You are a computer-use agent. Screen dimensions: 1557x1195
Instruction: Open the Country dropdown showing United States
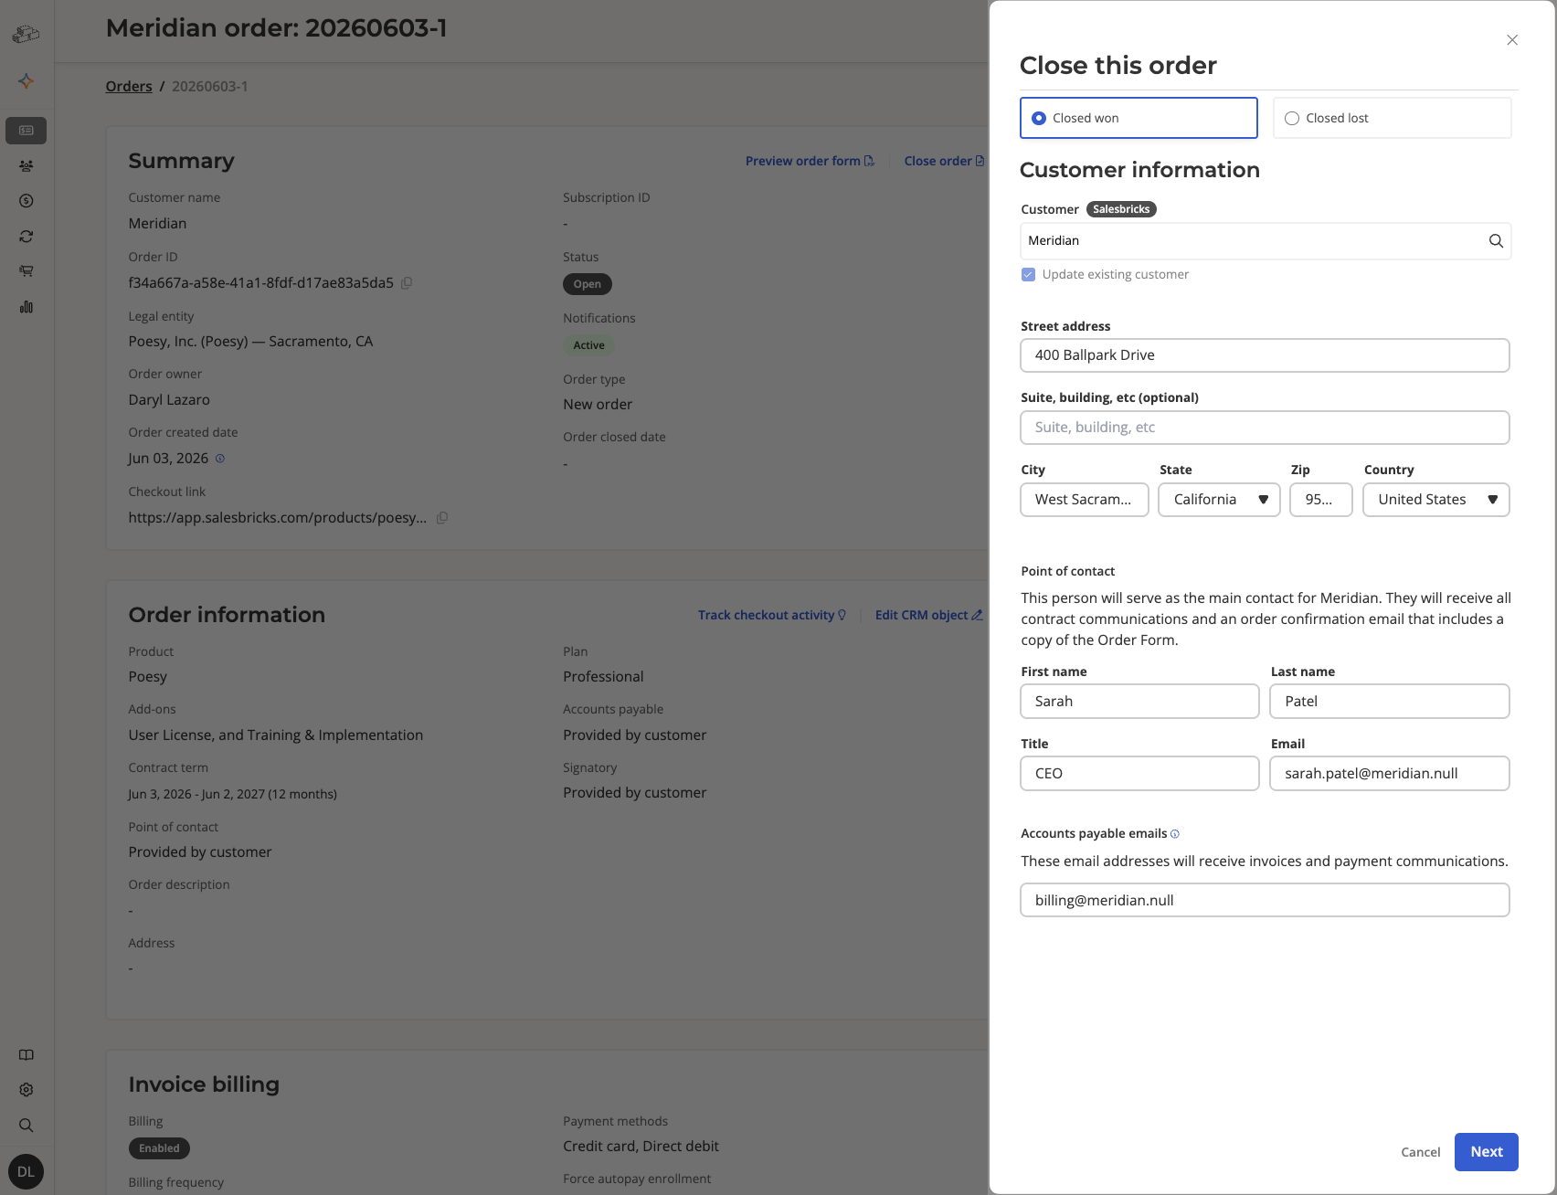1435,500
